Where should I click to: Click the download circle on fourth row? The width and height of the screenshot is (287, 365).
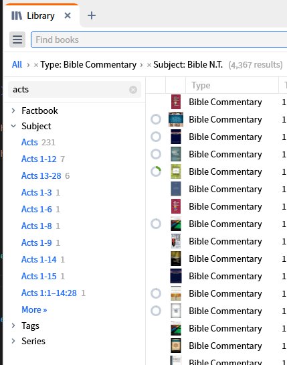point(156,154)
